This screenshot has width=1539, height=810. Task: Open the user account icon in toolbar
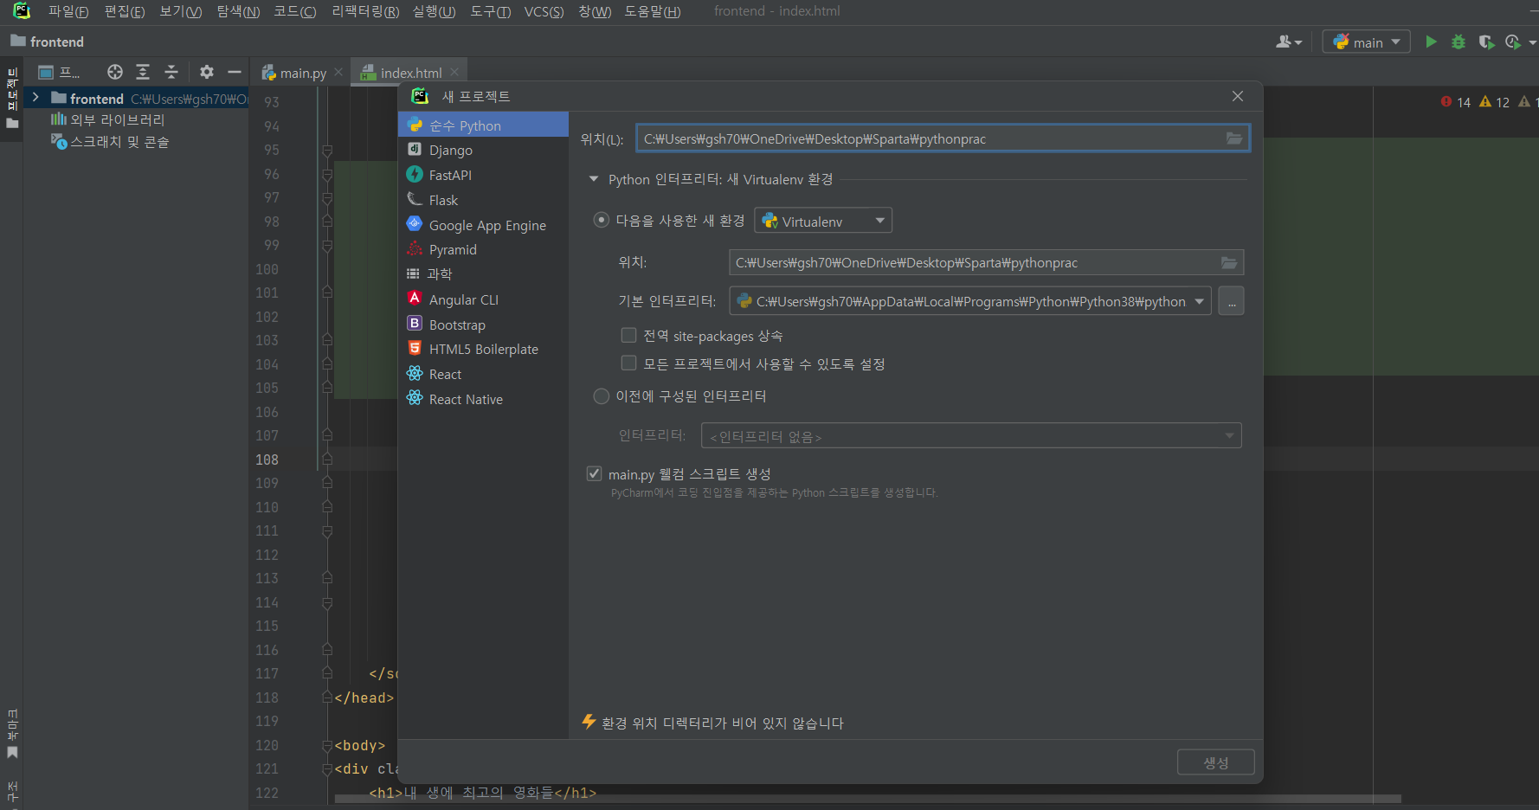(1288, 42)
